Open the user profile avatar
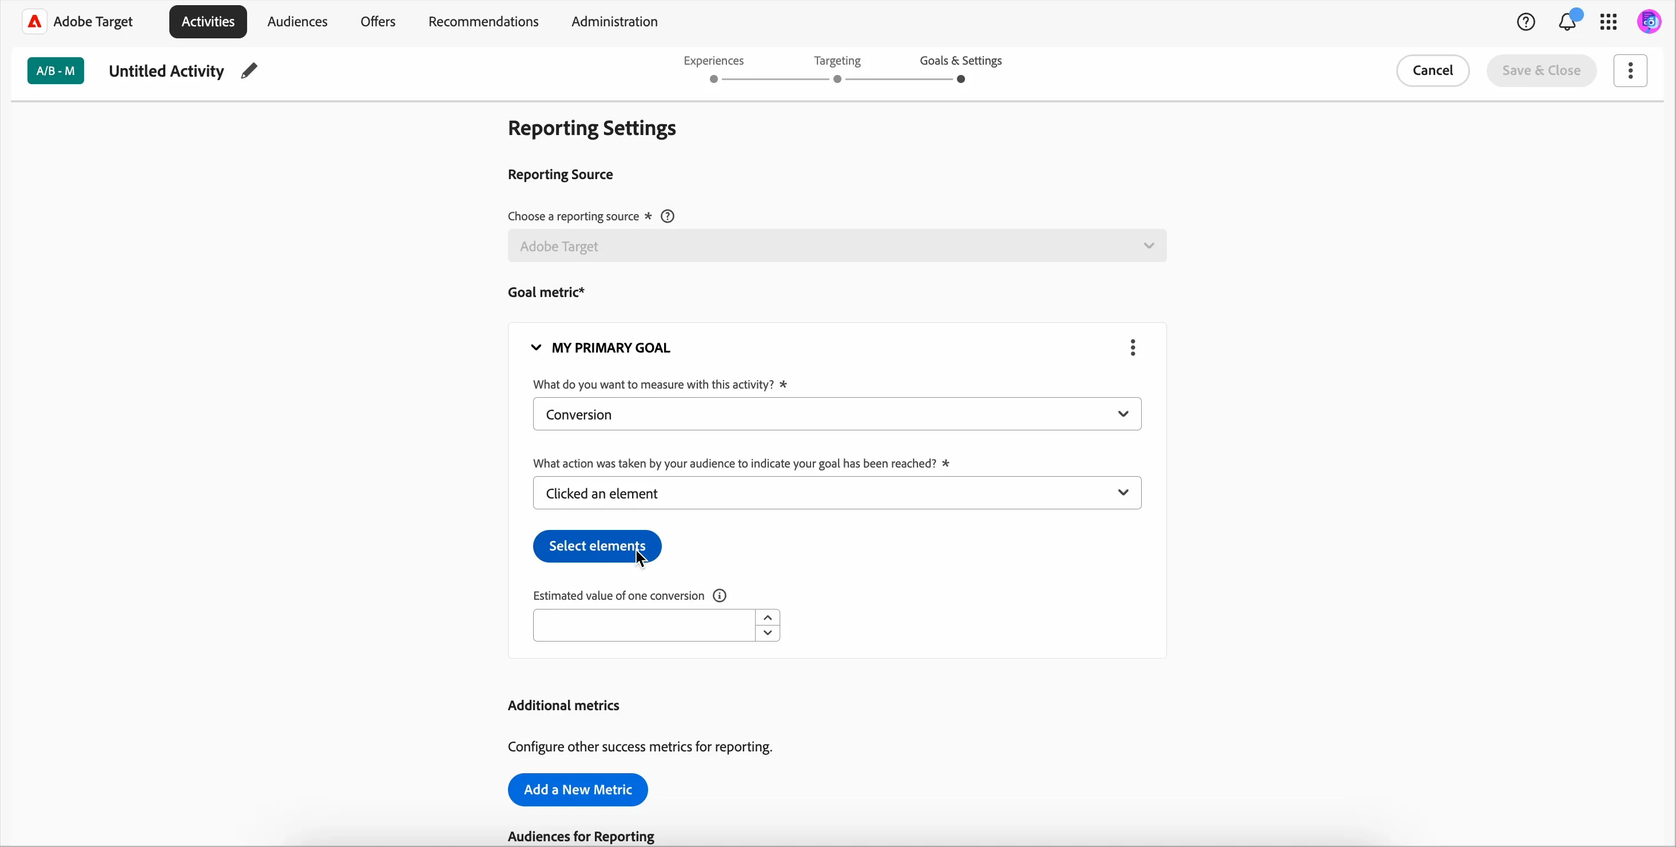1676x847 pixels. pos(1649,22)
